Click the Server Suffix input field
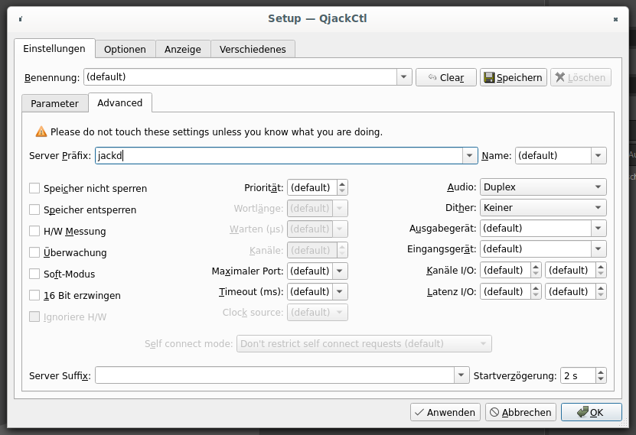Viewport: 636px width, 435px height. click(x=274, y=375)
